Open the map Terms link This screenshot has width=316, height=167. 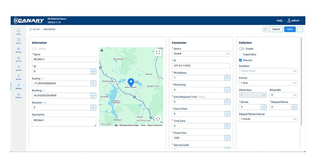(143, 125)
